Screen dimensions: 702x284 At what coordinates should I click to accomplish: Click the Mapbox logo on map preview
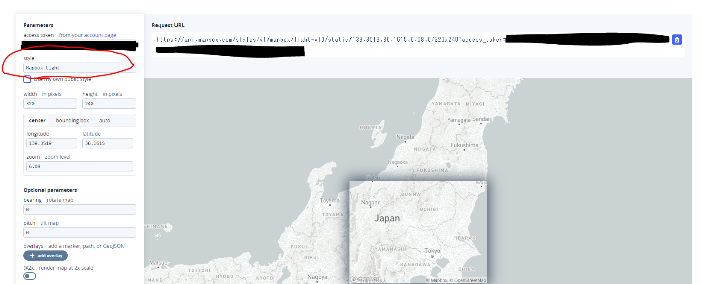pyautogui.click(x=365, y=279)
